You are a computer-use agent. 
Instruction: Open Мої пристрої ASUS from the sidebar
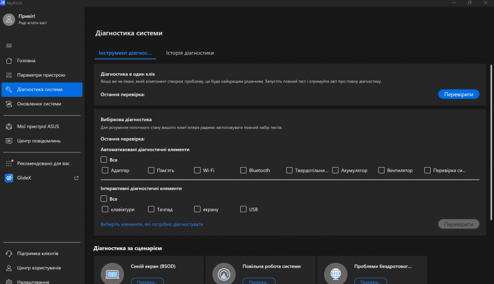pyautogui.click(x=38, y=126)
